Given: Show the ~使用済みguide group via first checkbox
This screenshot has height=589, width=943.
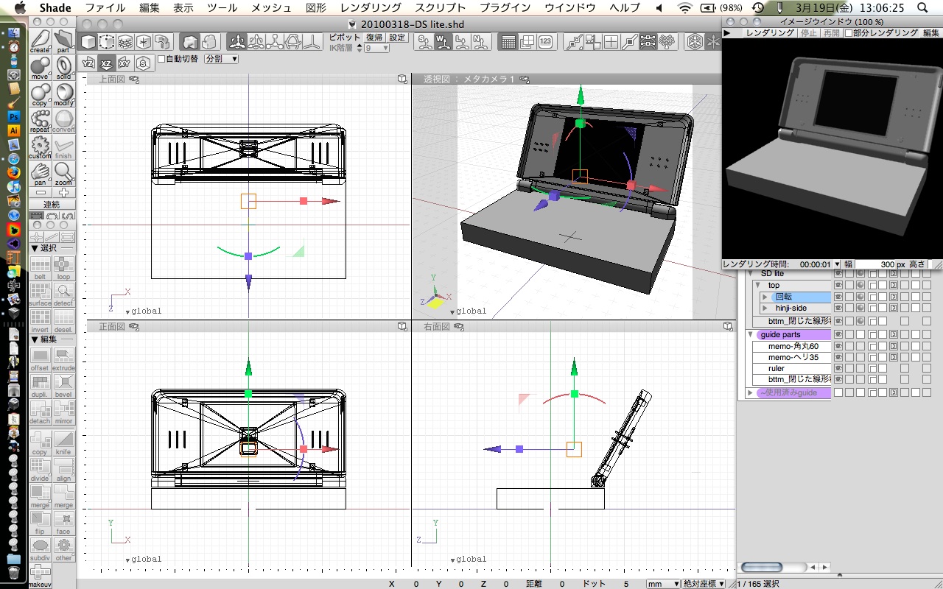Looking at the screenshot, I should click(x=838, y=392).
